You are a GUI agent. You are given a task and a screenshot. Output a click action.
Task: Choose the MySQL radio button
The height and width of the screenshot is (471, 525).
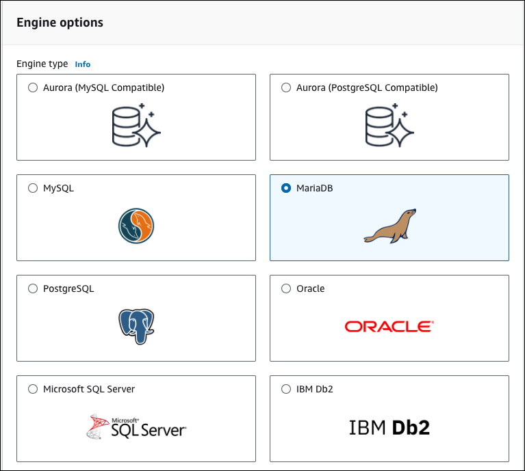coord(33,188)
